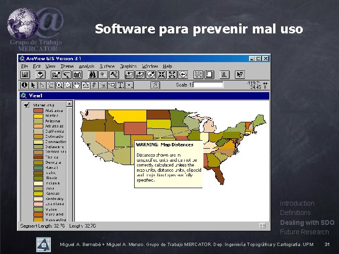The height and width of the screenshot is (254, 339).
Task: Click the Save Project toolbar icon
Action: click(x=25, y=75)
